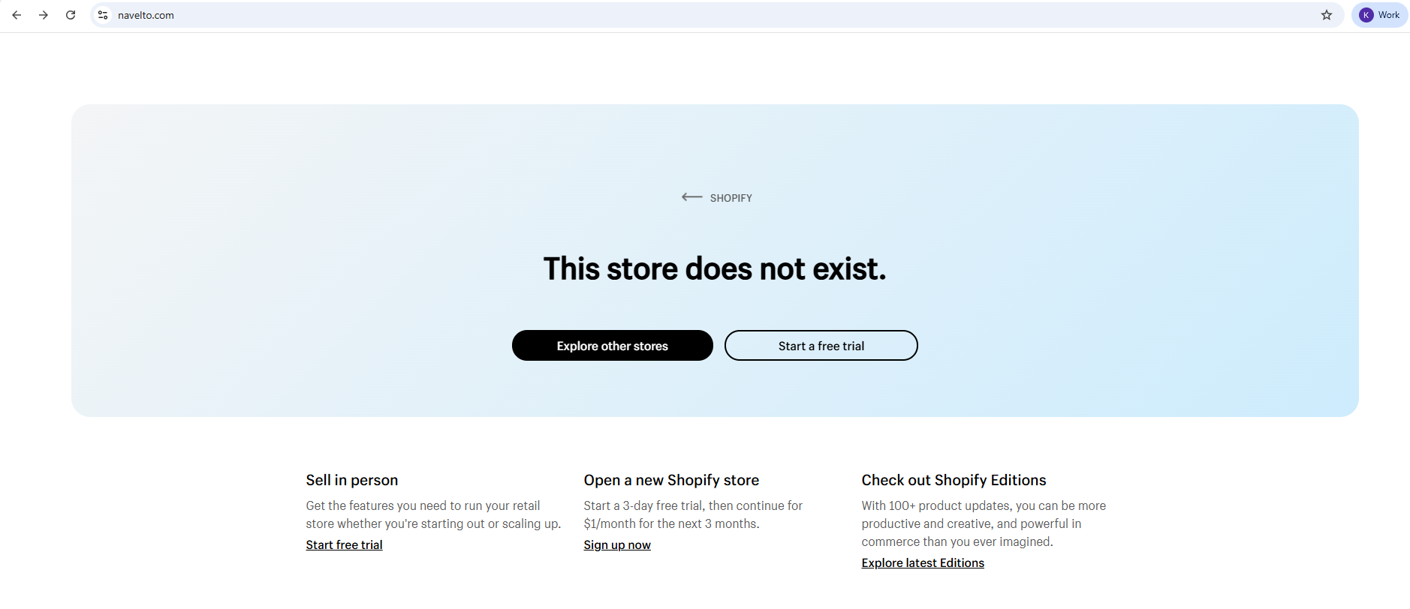The height and width of the screenshot is (609, 1410).
Task: Reload the navelto.com page
Action: [x=71, y=15]
